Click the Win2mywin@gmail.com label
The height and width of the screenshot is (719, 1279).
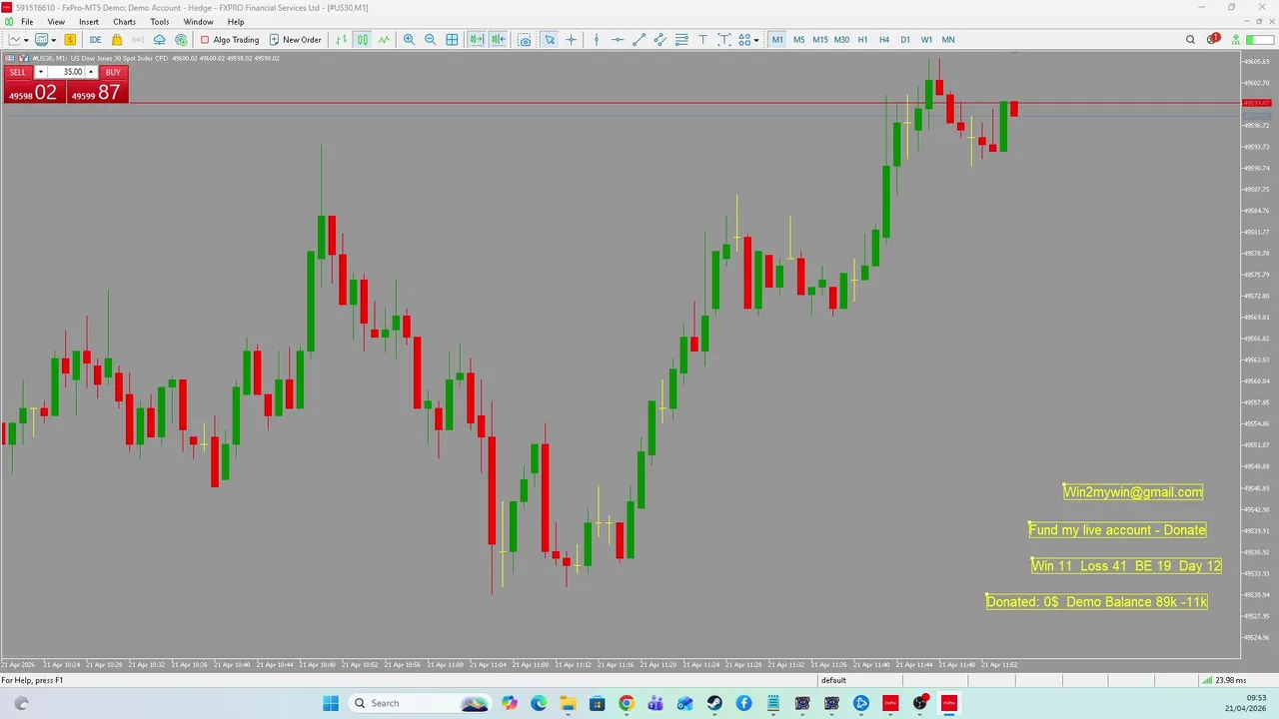(x=1133, y=491)
